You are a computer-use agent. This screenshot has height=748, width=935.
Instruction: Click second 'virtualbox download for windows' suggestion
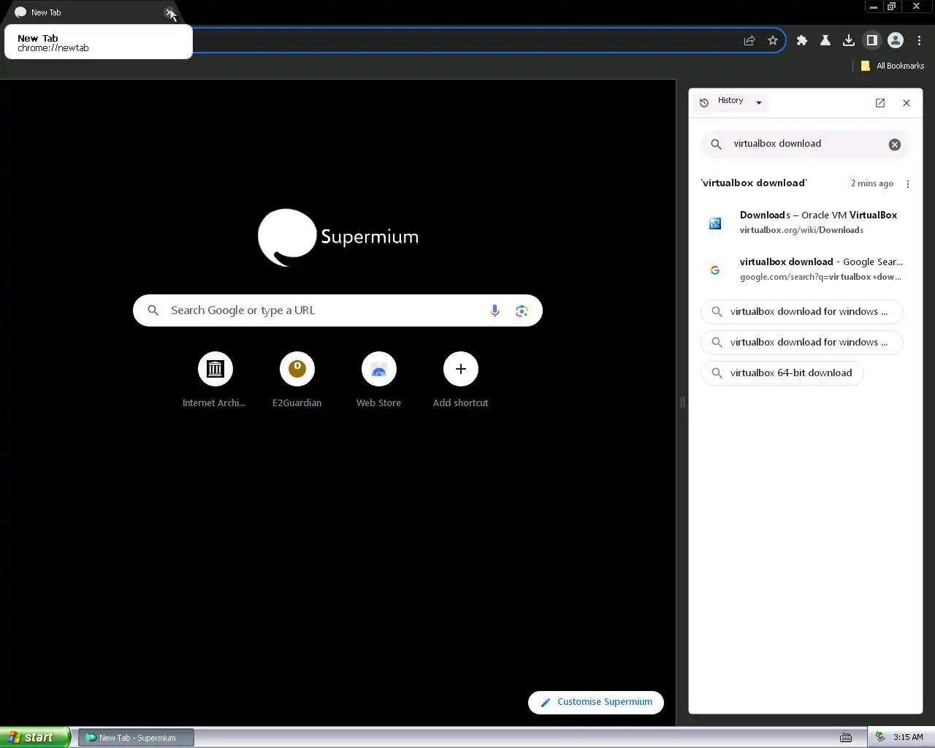click(802, 343)
